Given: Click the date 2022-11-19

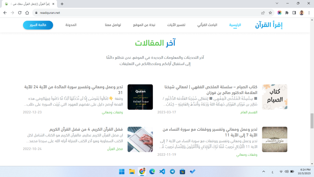Looking at the screenshot, I should (167, 155).
